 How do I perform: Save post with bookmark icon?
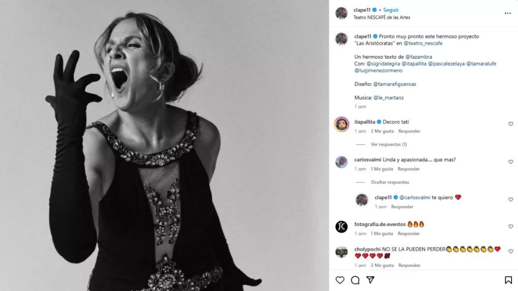508,280
